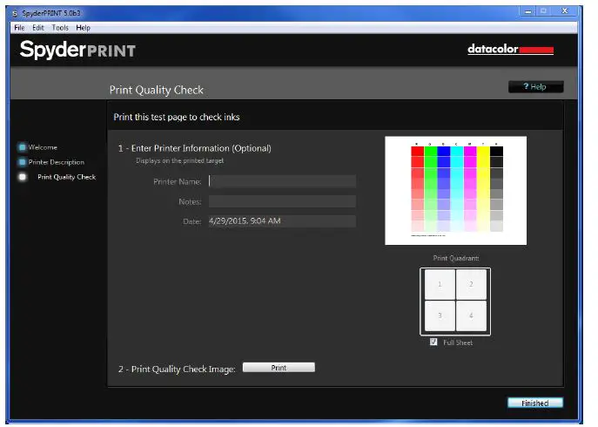Click the 'Print this test page to check inks' text
Image resolution: width=598 pixels, height=427 pixels.
coord(177,117)
